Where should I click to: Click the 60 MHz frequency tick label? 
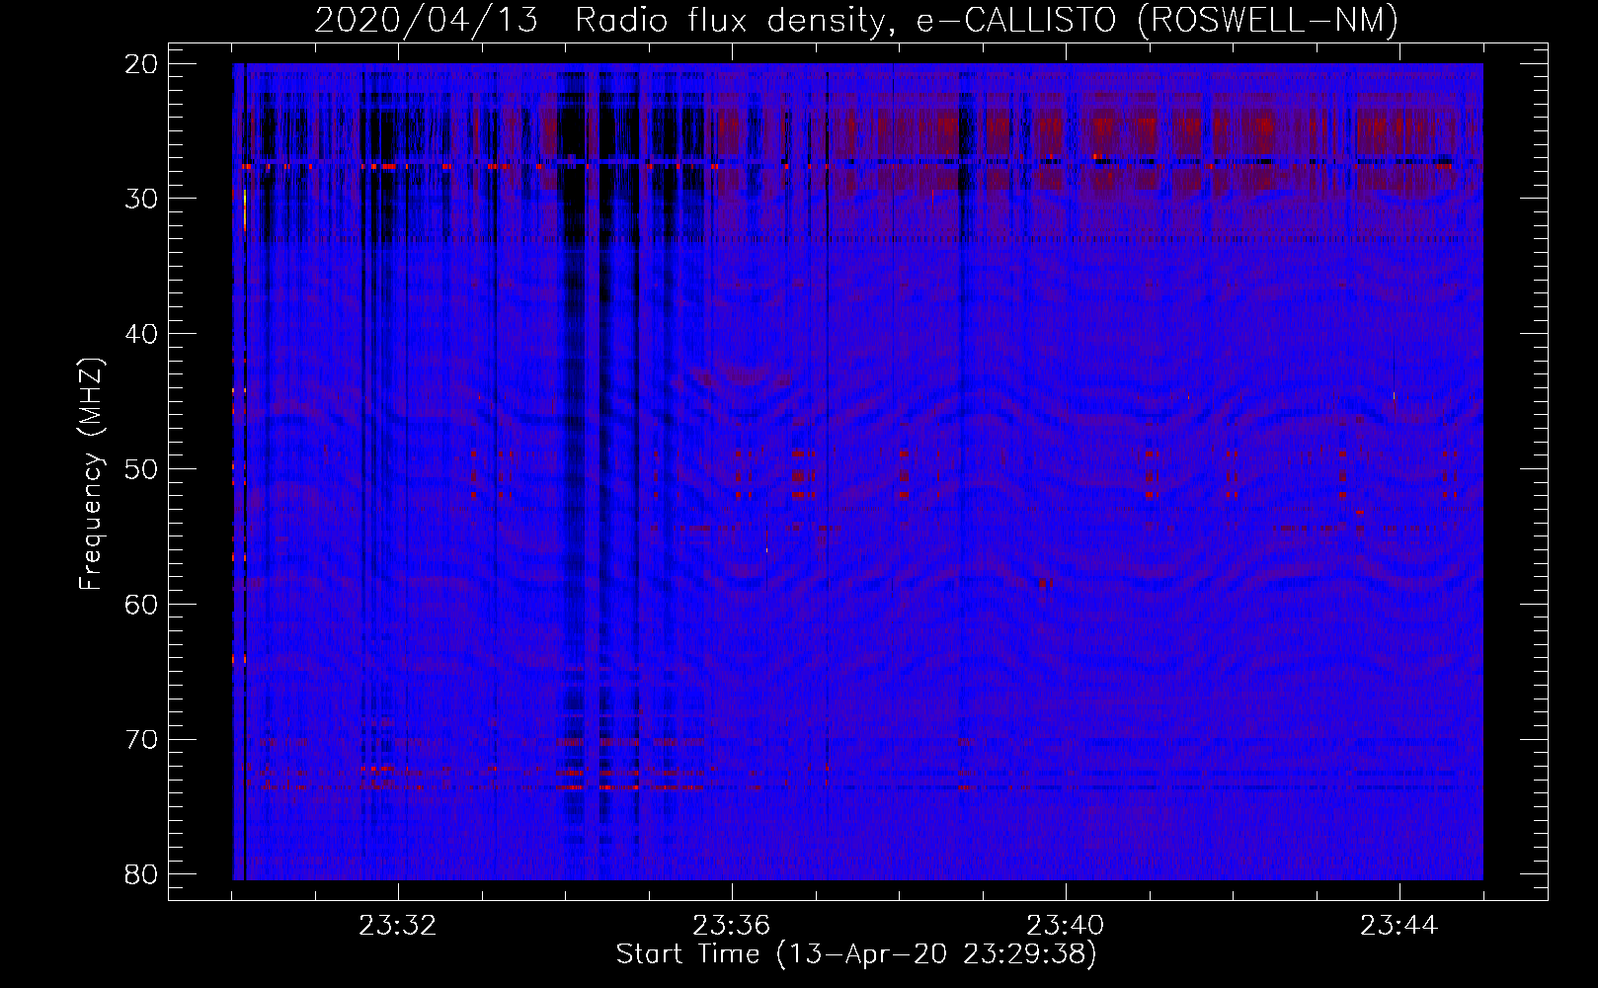142,605
